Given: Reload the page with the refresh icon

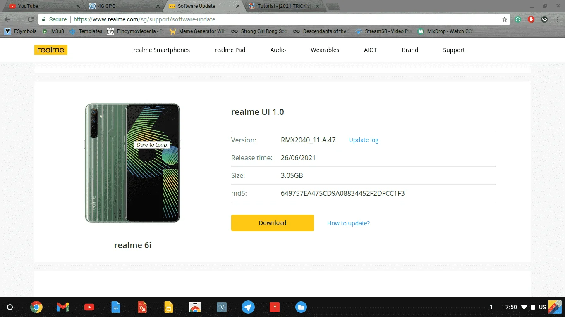Looking at the screenshot, I should 30,19.
